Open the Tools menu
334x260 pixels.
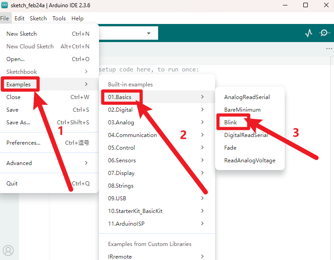[59, 19]
